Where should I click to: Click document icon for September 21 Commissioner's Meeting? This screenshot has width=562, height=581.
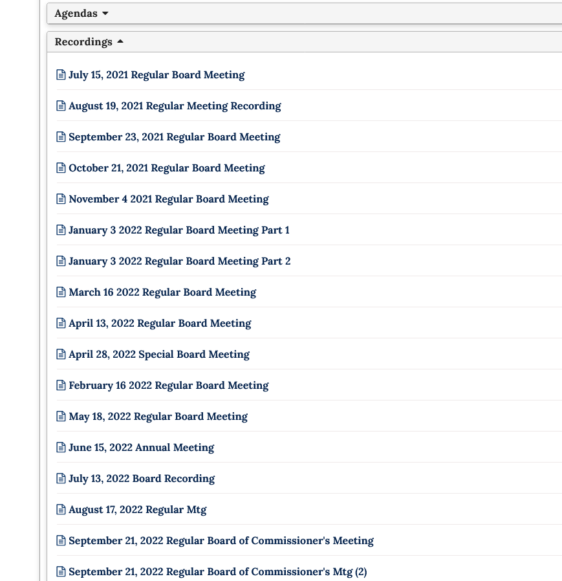click(x=61, y=541)
